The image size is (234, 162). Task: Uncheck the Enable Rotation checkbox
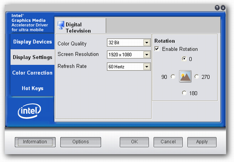(157, 49)
